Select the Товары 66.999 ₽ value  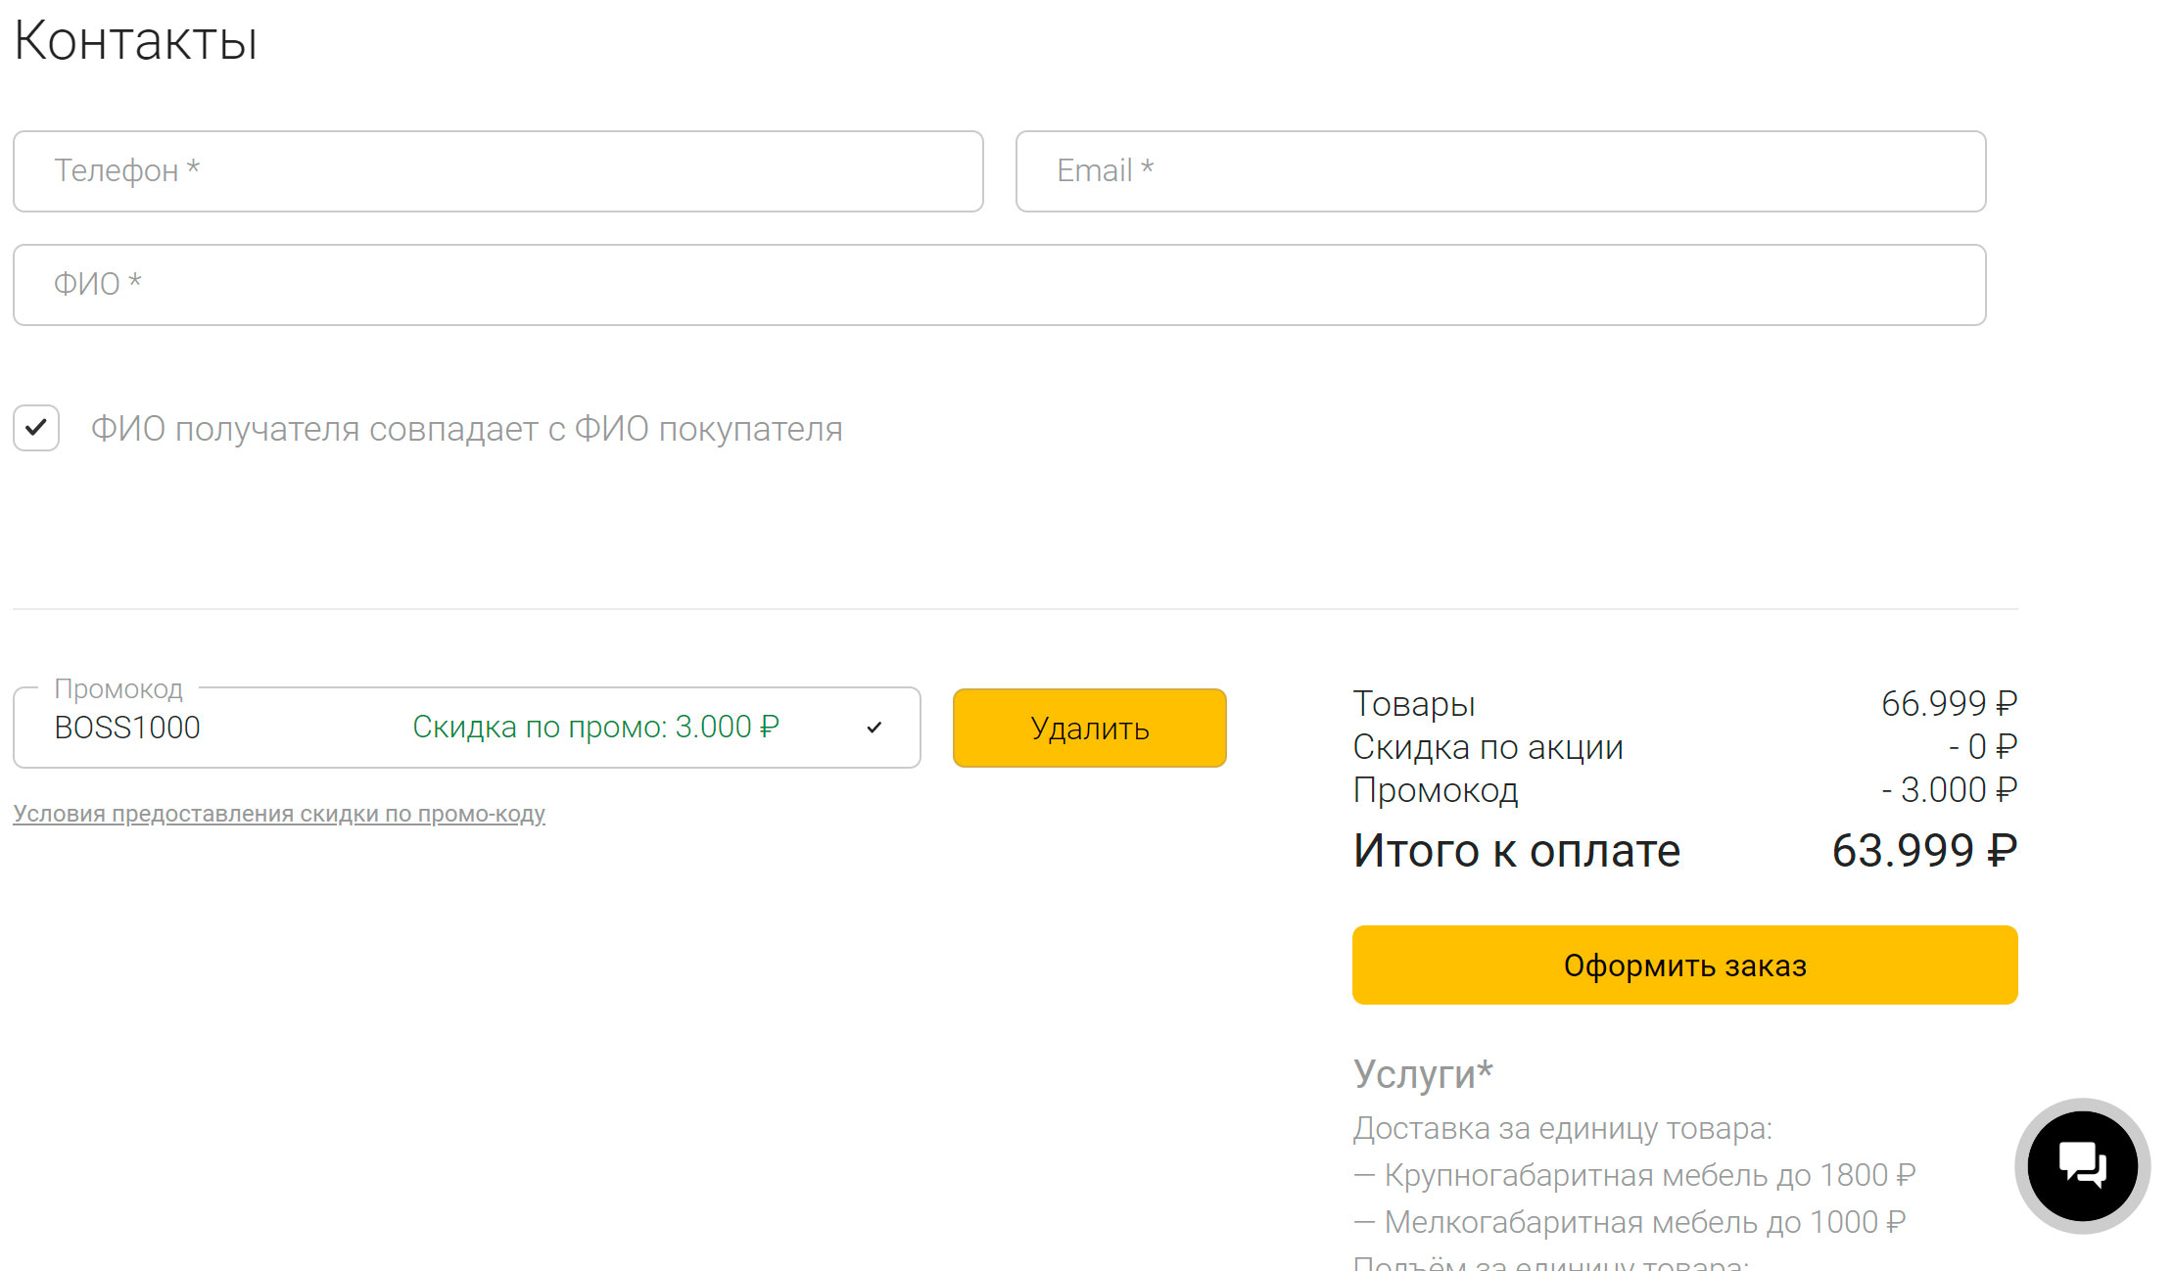click(1949, 704)
